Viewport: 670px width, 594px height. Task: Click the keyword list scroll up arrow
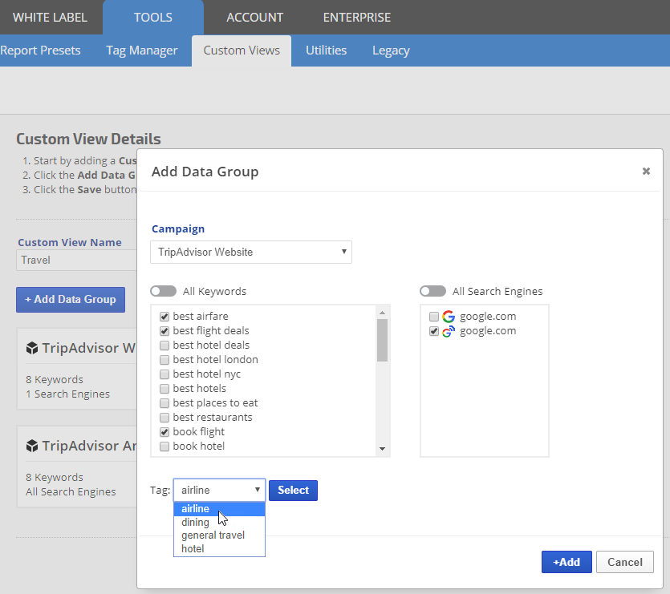coord(382,313)
